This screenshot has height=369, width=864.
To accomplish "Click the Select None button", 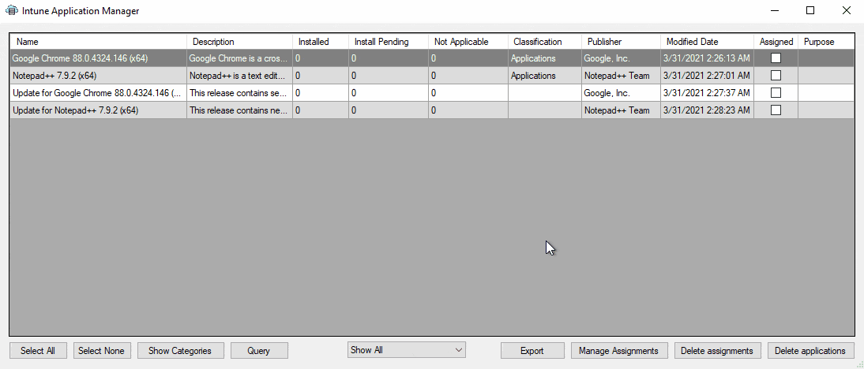I will [101, 351].
